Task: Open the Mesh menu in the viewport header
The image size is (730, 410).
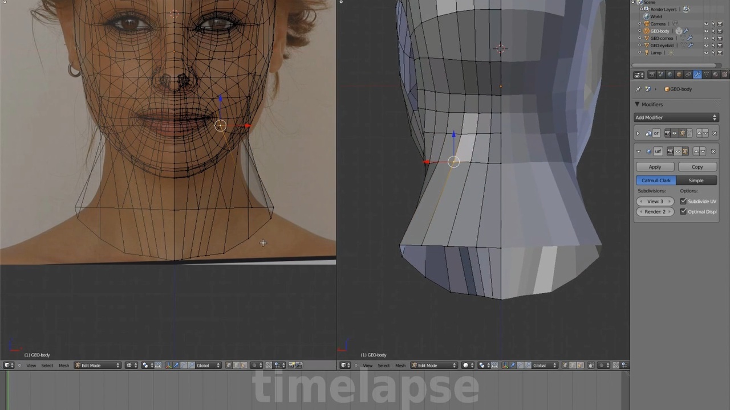Action: coord(64,365)
